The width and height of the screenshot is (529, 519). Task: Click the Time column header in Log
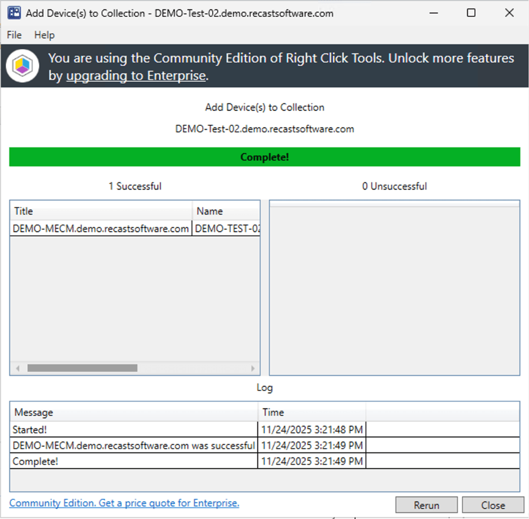pos(312,412)
